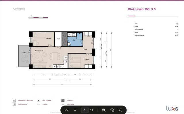
Task: Click the "VM" washing machine label
Action: point(69,35)
